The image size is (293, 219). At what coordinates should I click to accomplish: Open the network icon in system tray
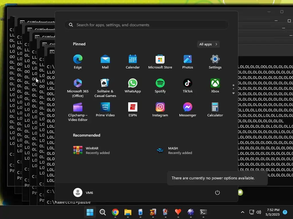(x=252, y=212)
